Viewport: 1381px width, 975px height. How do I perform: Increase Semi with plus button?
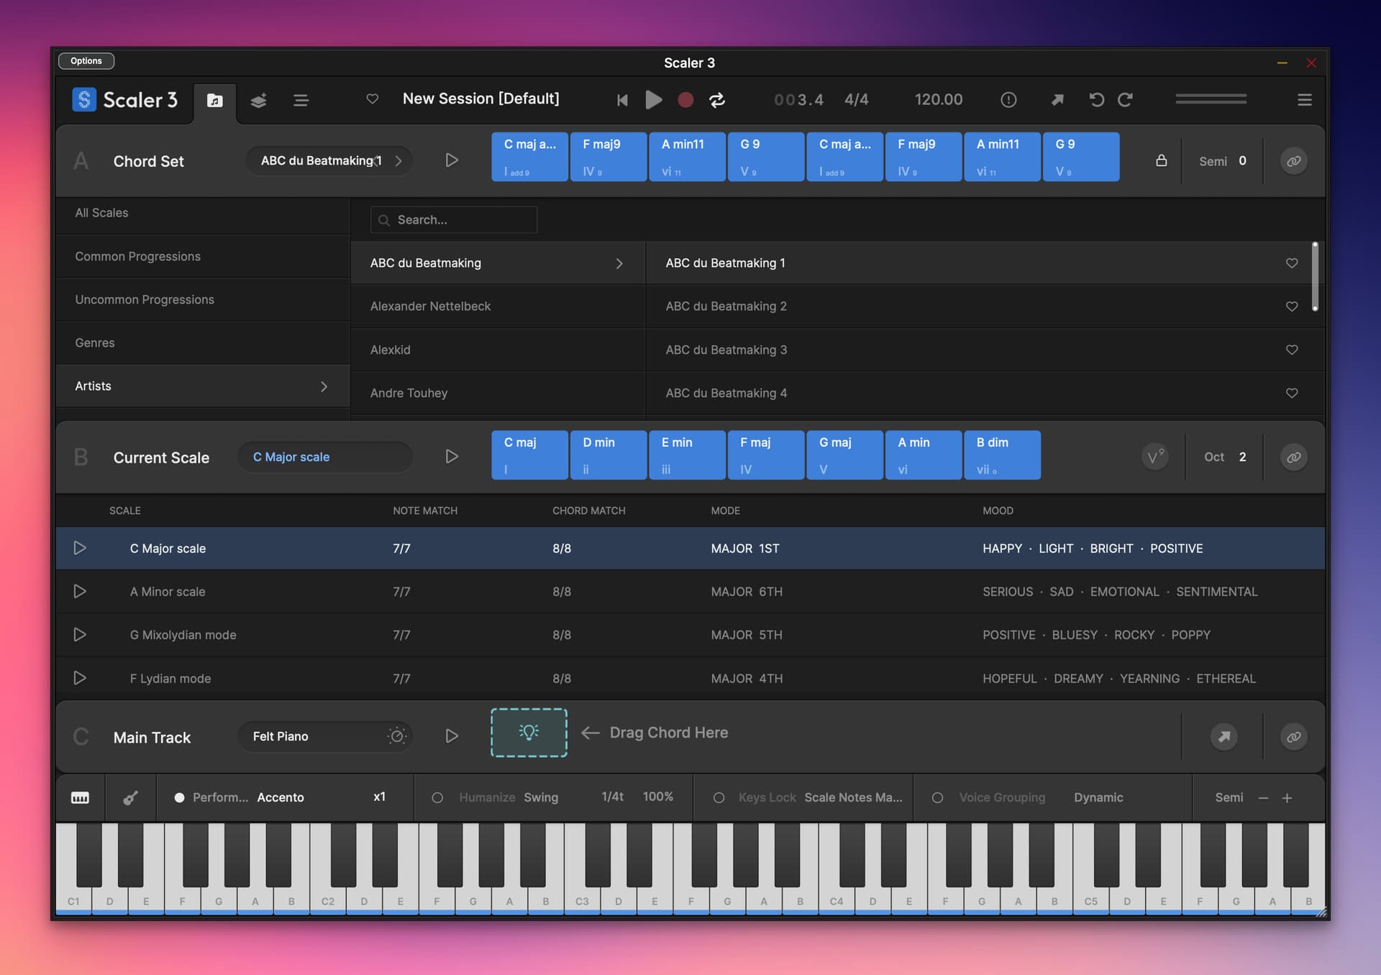click(1287, 798)
